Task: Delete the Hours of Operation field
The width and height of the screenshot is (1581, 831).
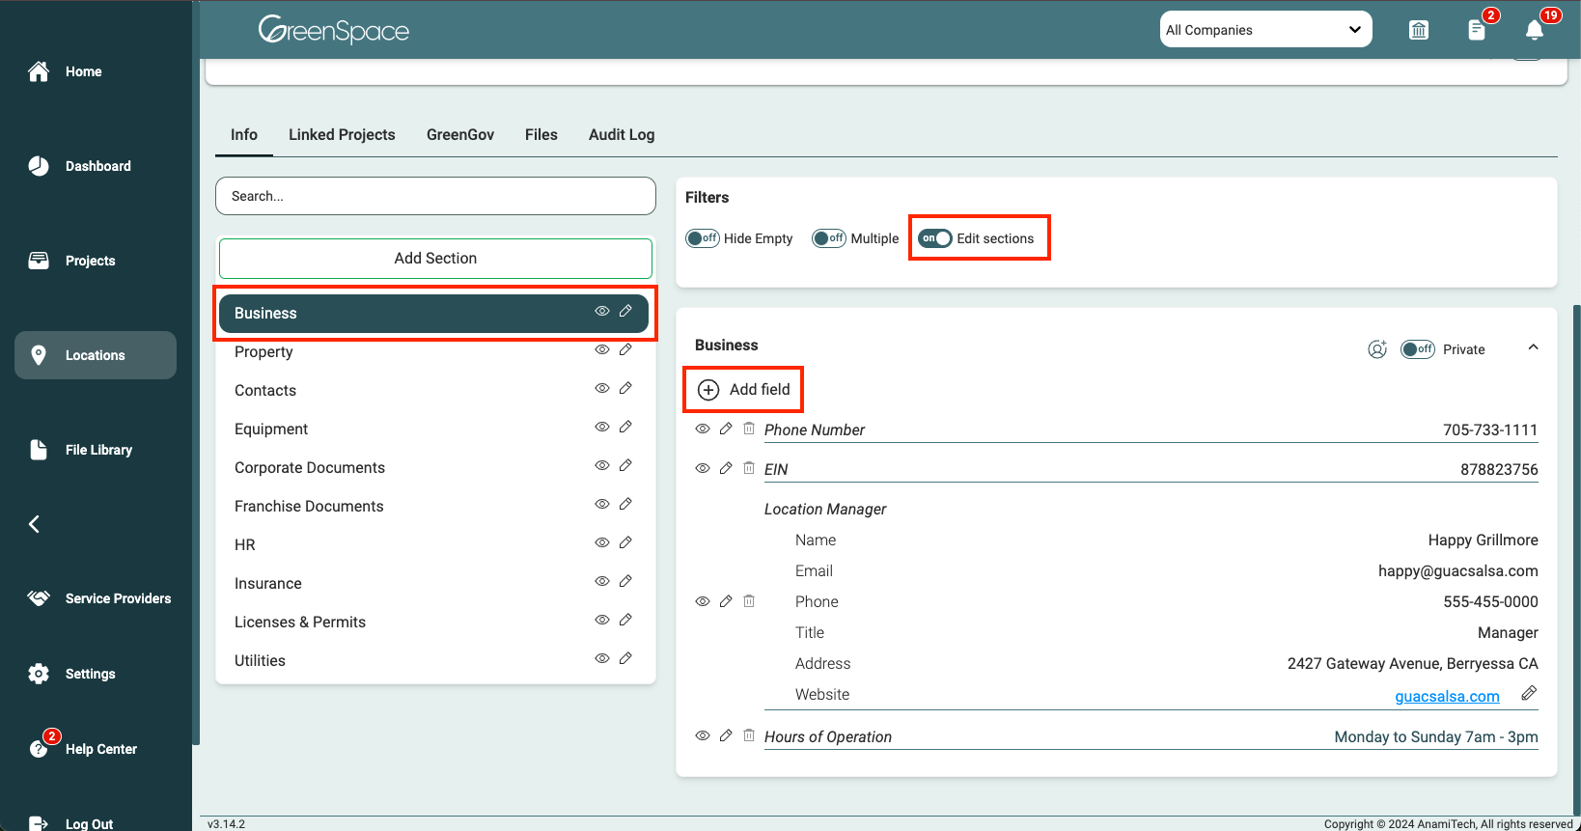Action: tap(749, 735)
